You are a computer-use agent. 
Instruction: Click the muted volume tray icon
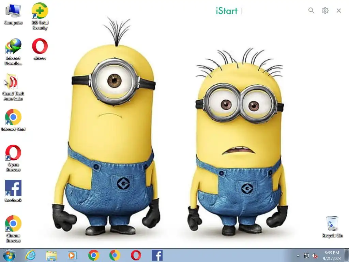[x=315, y=256]
